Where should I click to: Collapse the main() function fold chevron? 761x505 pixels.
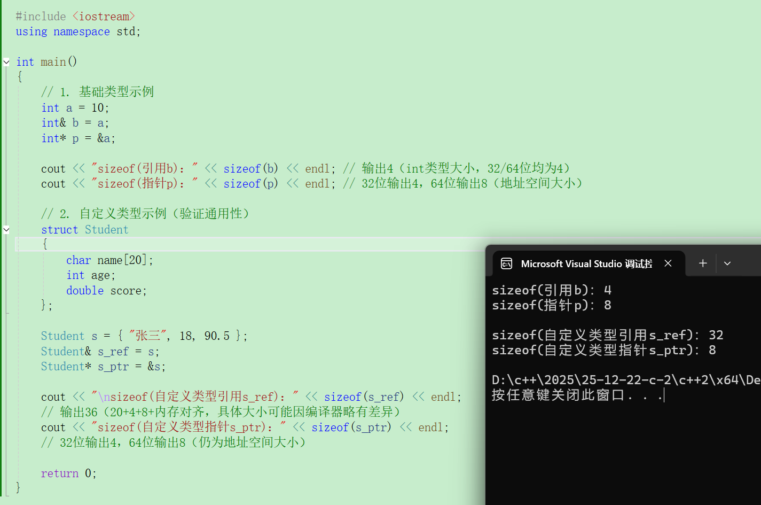tap(6, 62)
